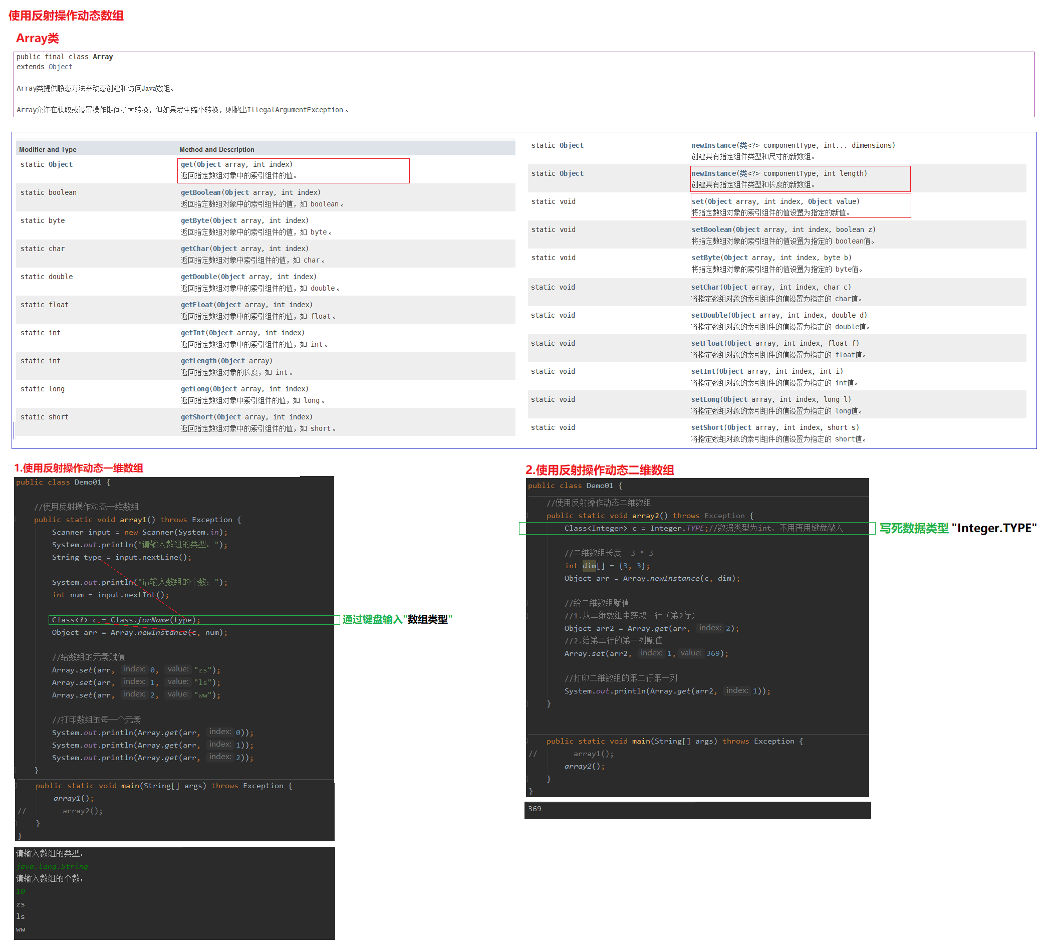Click the Class.forName(type) code line
Screen dimensions: 1058x950
tap(125, 620)
